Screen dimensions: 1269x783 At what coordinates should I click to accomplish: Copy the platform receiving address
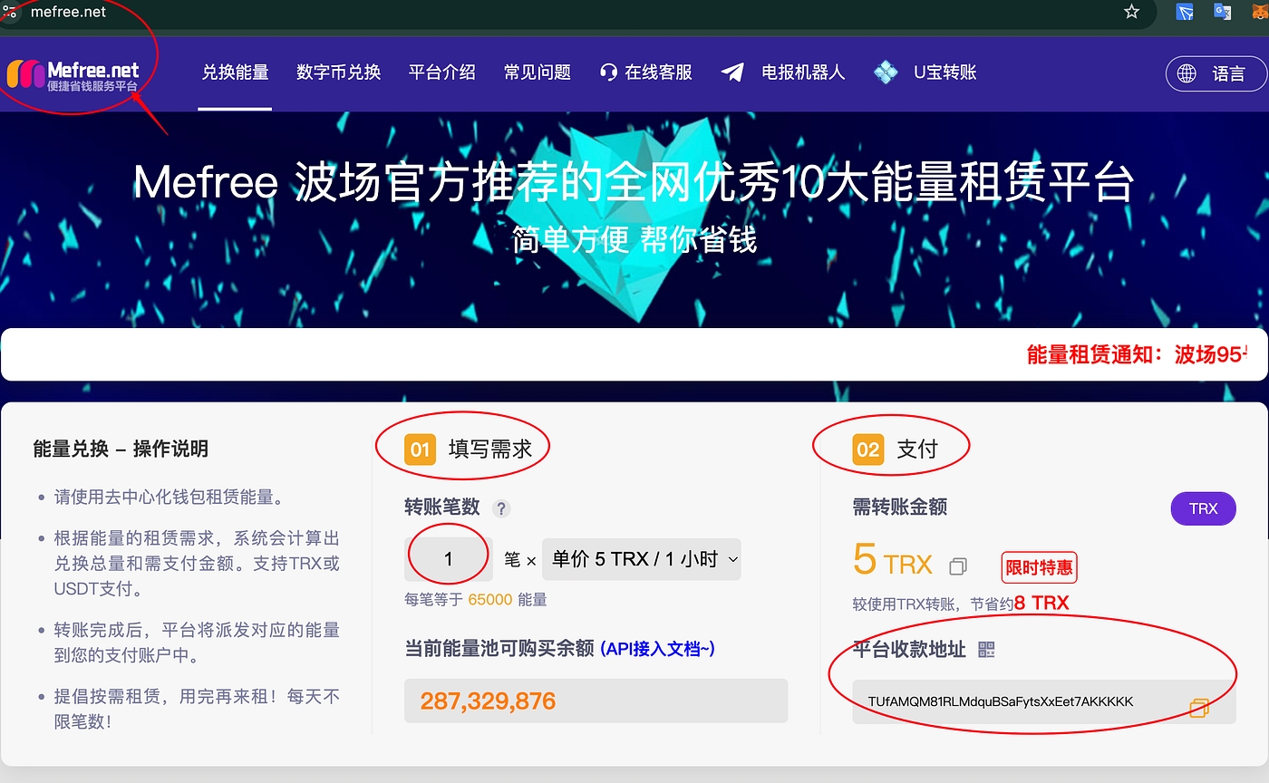pyautogui.click(x=1199, y=707)
